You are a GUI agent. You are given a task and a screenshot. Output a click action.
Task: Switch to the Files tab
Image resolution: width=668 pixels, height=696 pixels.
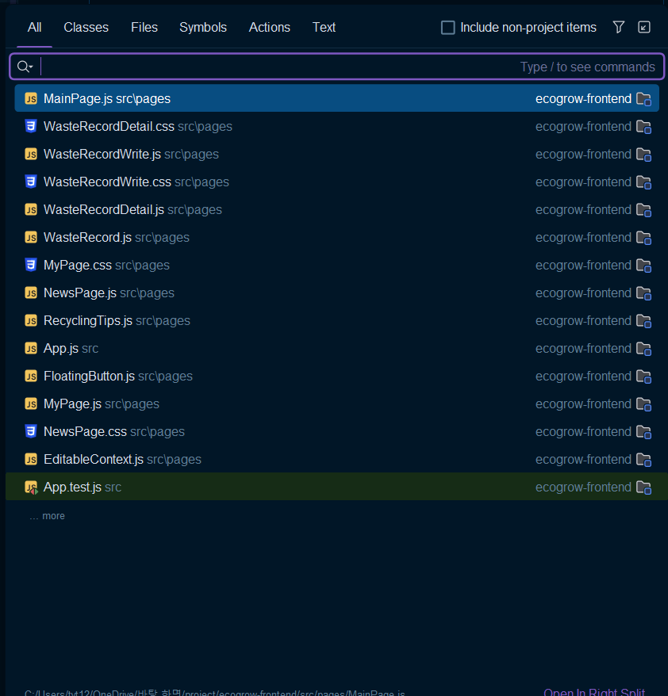[144, 27]
